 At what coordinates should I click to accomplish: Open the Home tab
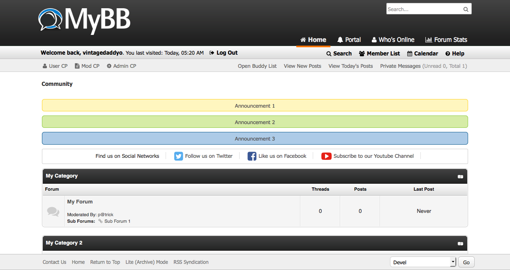coord(313,40)
